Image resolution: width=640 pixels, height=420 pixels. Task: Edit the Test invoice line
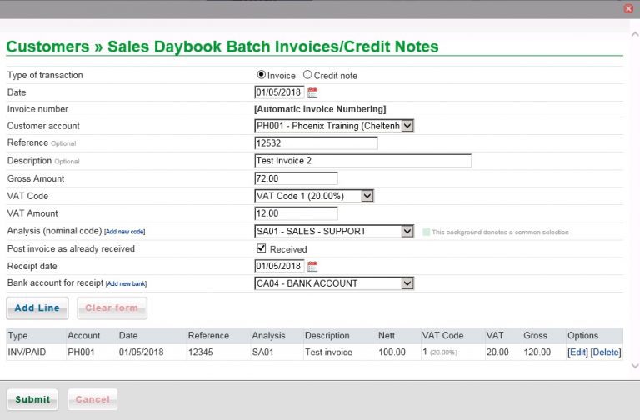577,352
